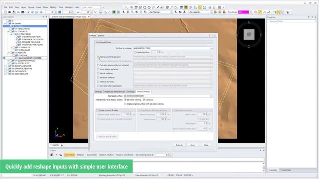
Task: Uncheck Elevation coloring checkbox
Action: coord(125,100)
